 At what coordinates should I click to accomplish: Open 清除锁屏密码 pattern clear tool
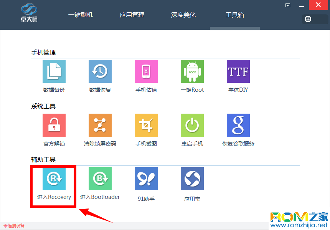(x=100, y=125)
